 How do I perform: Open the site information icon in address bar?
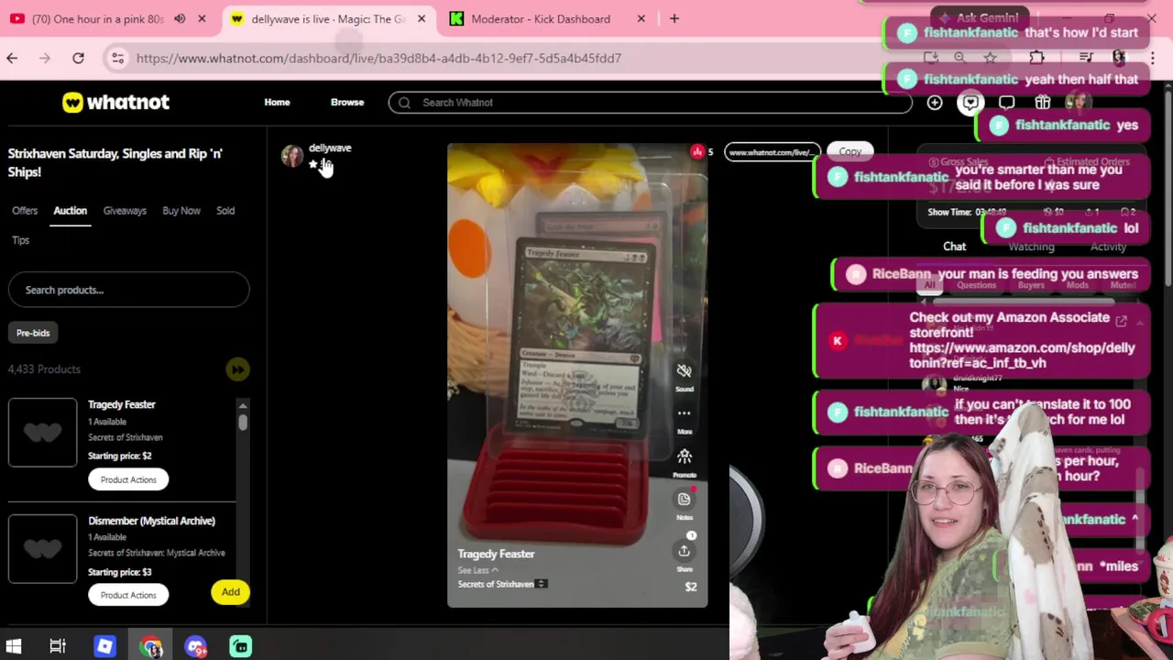(x=117, y=58)
